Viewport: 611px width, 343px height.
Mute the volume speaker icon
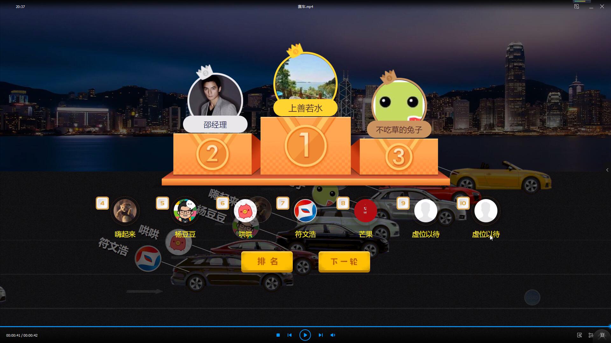click(x=333, y=335)
